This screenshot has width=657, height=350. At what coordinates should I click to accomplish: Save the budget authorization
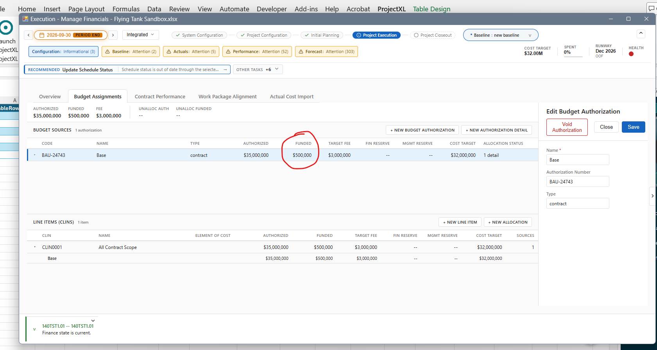tap(634, 127)
